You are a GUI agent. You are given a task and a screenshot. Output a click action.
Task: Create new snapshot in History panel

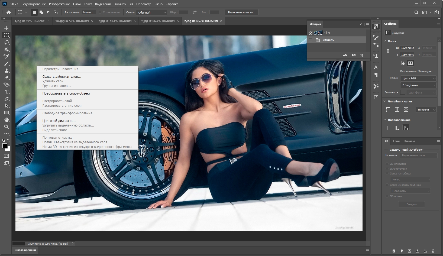point(354,55)
